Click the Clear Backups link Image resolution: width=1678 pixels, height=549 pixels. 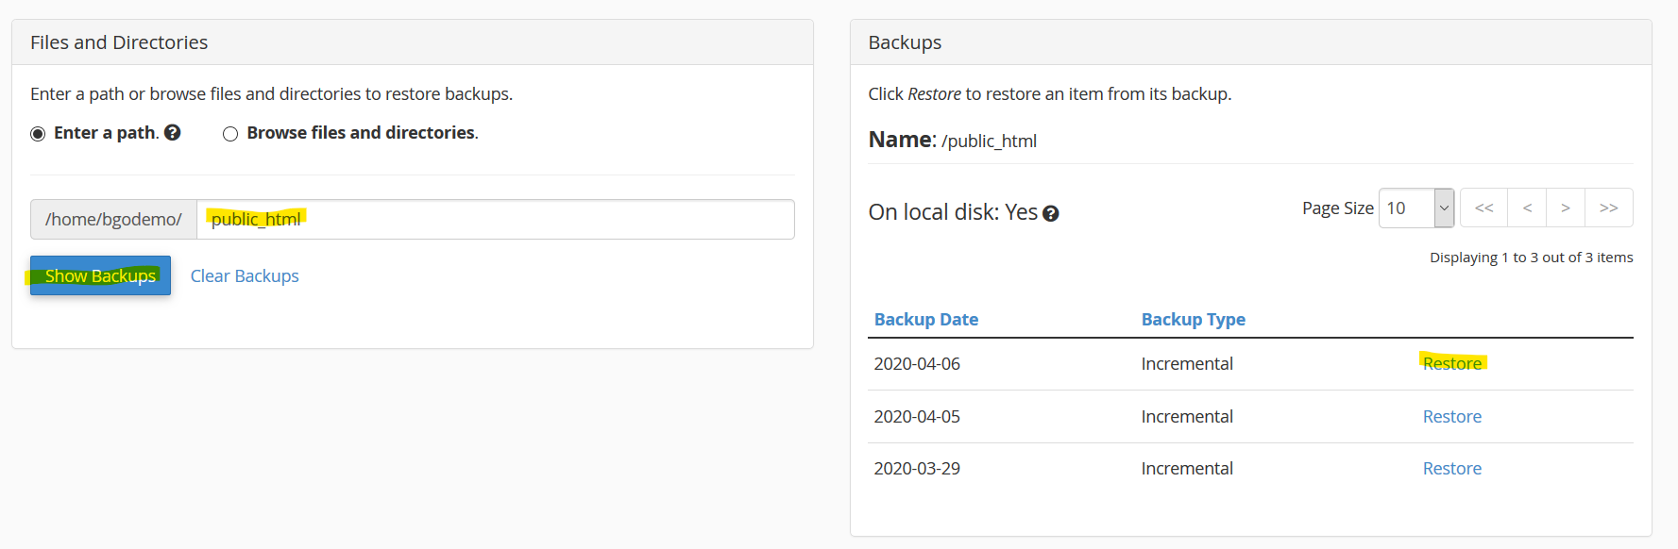coord(245,275)
